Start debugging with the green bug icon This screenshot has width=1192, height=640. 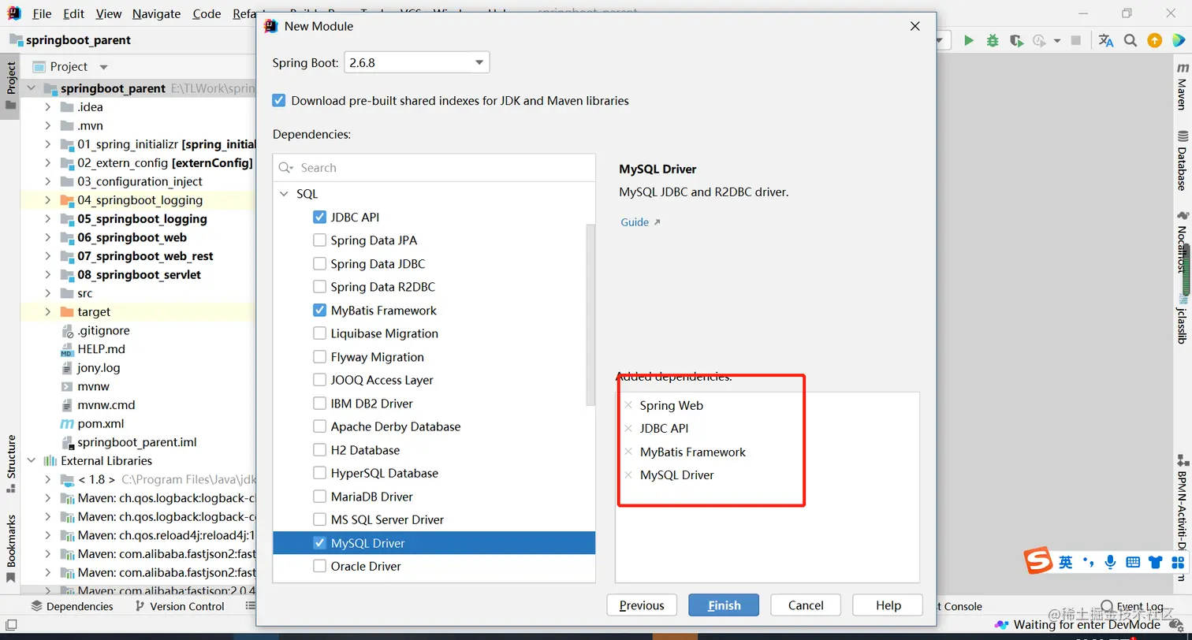click(x=993, y=40)
